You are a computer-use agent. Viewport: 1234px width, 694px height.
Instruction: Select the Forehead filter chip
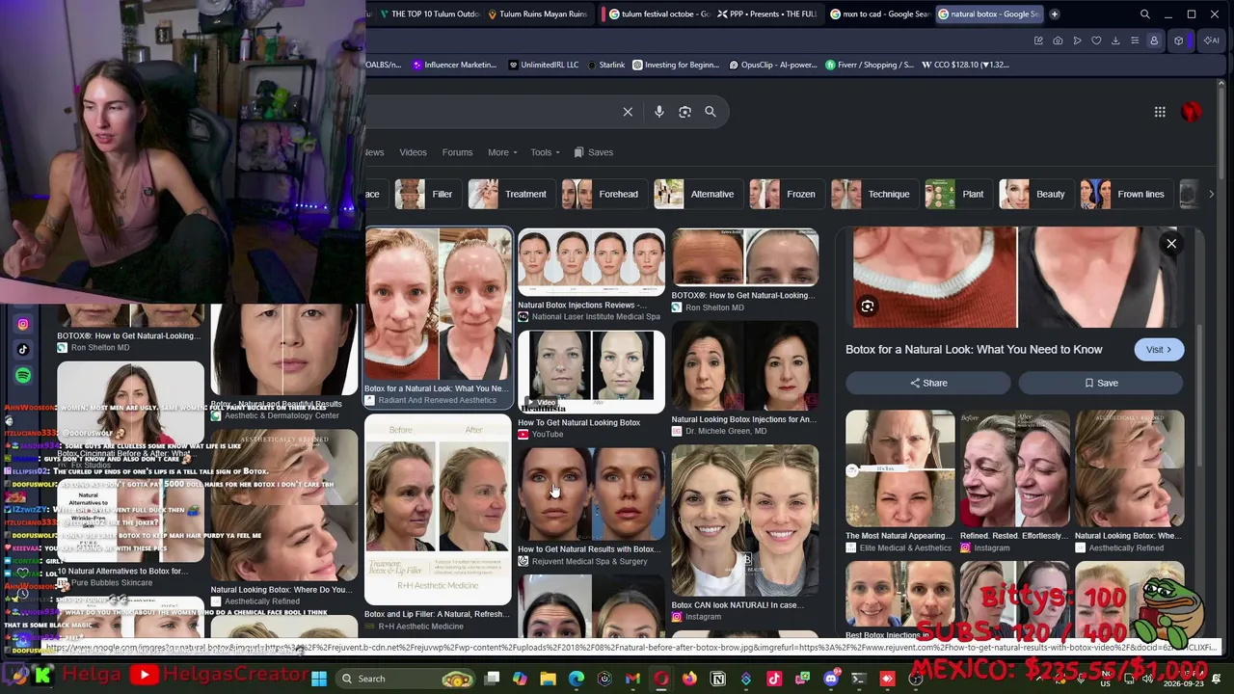(602, 194)
